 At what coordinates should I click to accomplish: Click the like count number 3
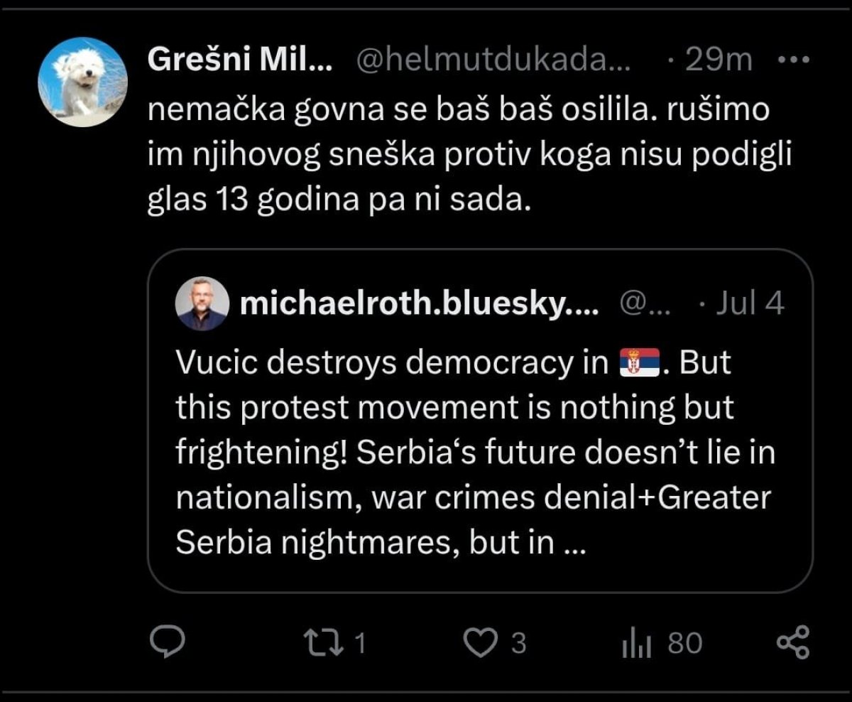pyautogui.click(x=519, y=643)
